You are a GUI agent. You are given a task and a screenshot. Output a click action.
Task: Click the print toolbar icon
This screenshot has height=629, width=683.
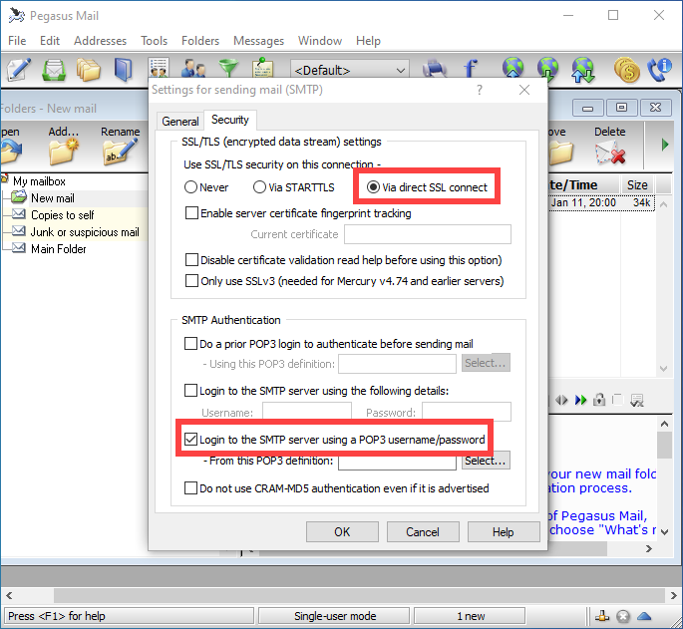click(x=435, y=69)
